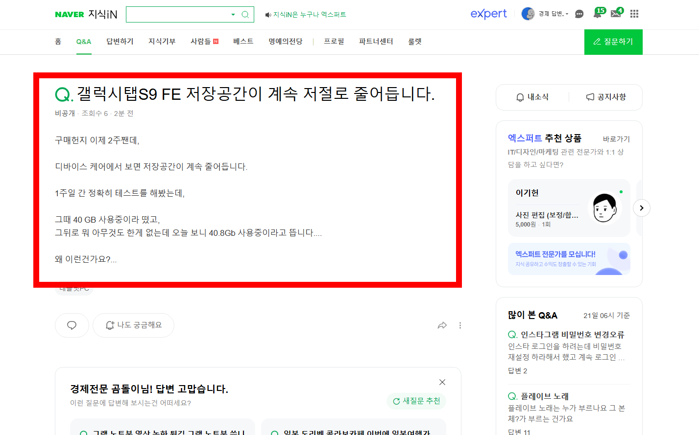
Task: Switch to the 답변하기 tab
Action: [x=120, y=42]
